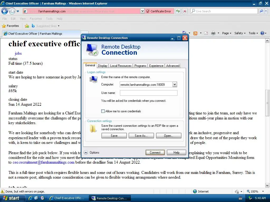The image size is (270, 202).
Task: Click the RSS feeds icon
Action: tap(195, 33)
